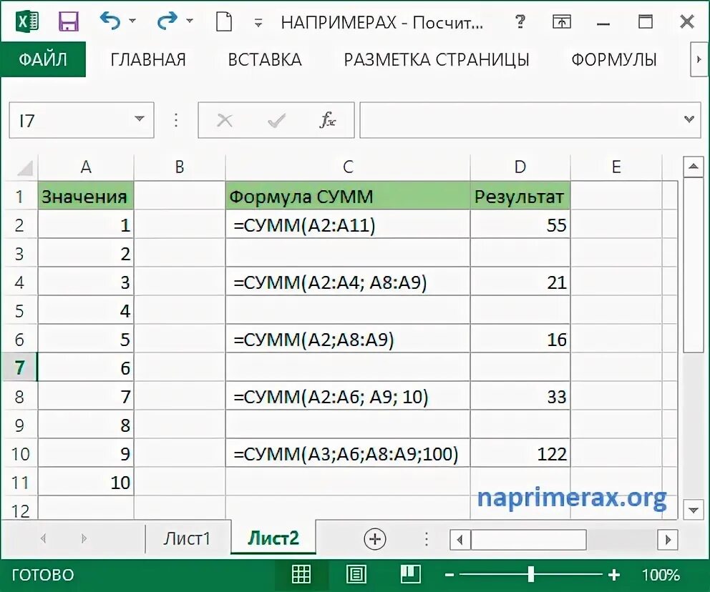Select the Формула СУММ header cell

click(348, 197)
